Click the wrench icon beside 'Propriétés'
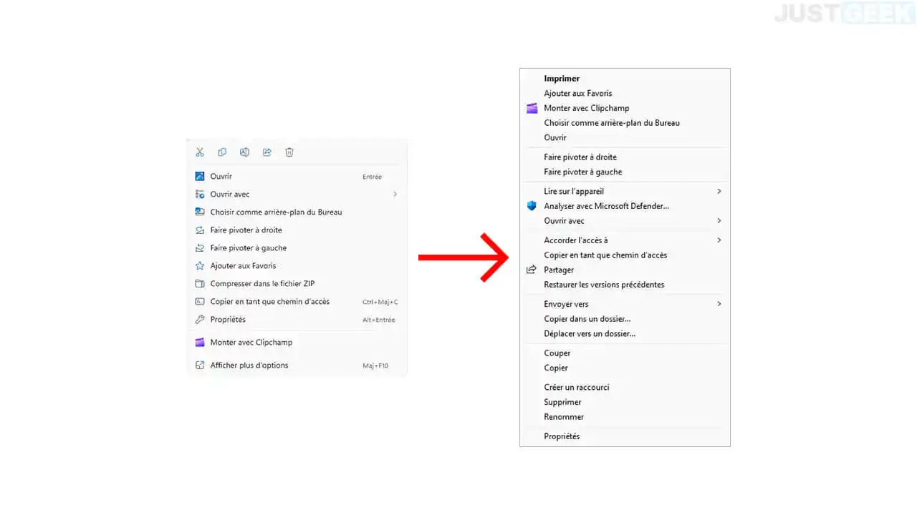Image resolution: width=917 pixels, height=515 pixels. [200, 319]
